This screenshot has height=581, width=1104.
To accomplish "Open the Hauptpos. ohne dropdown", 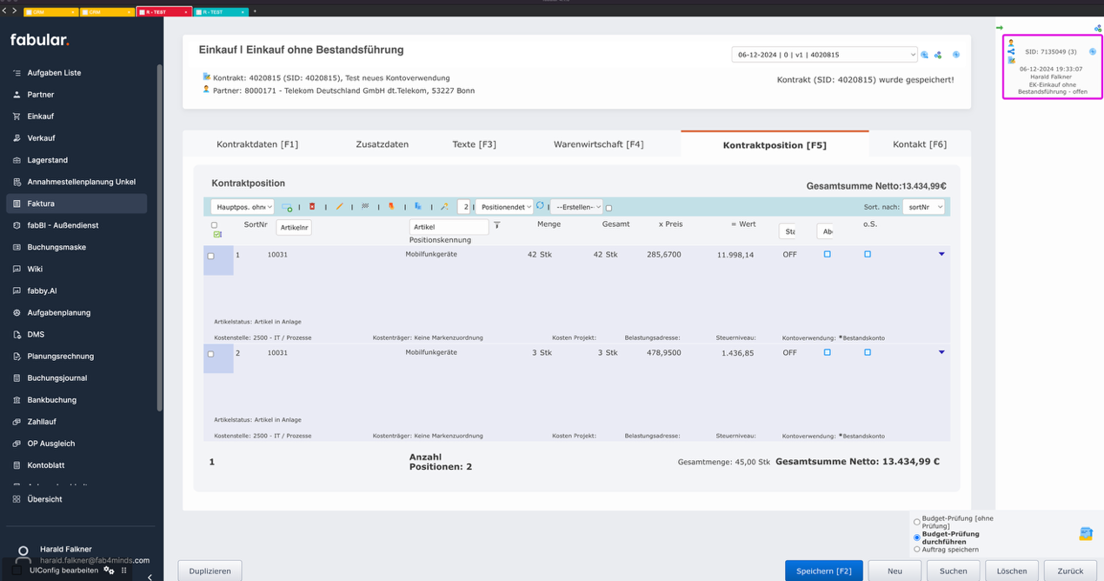I will click(x=244, y=207).
